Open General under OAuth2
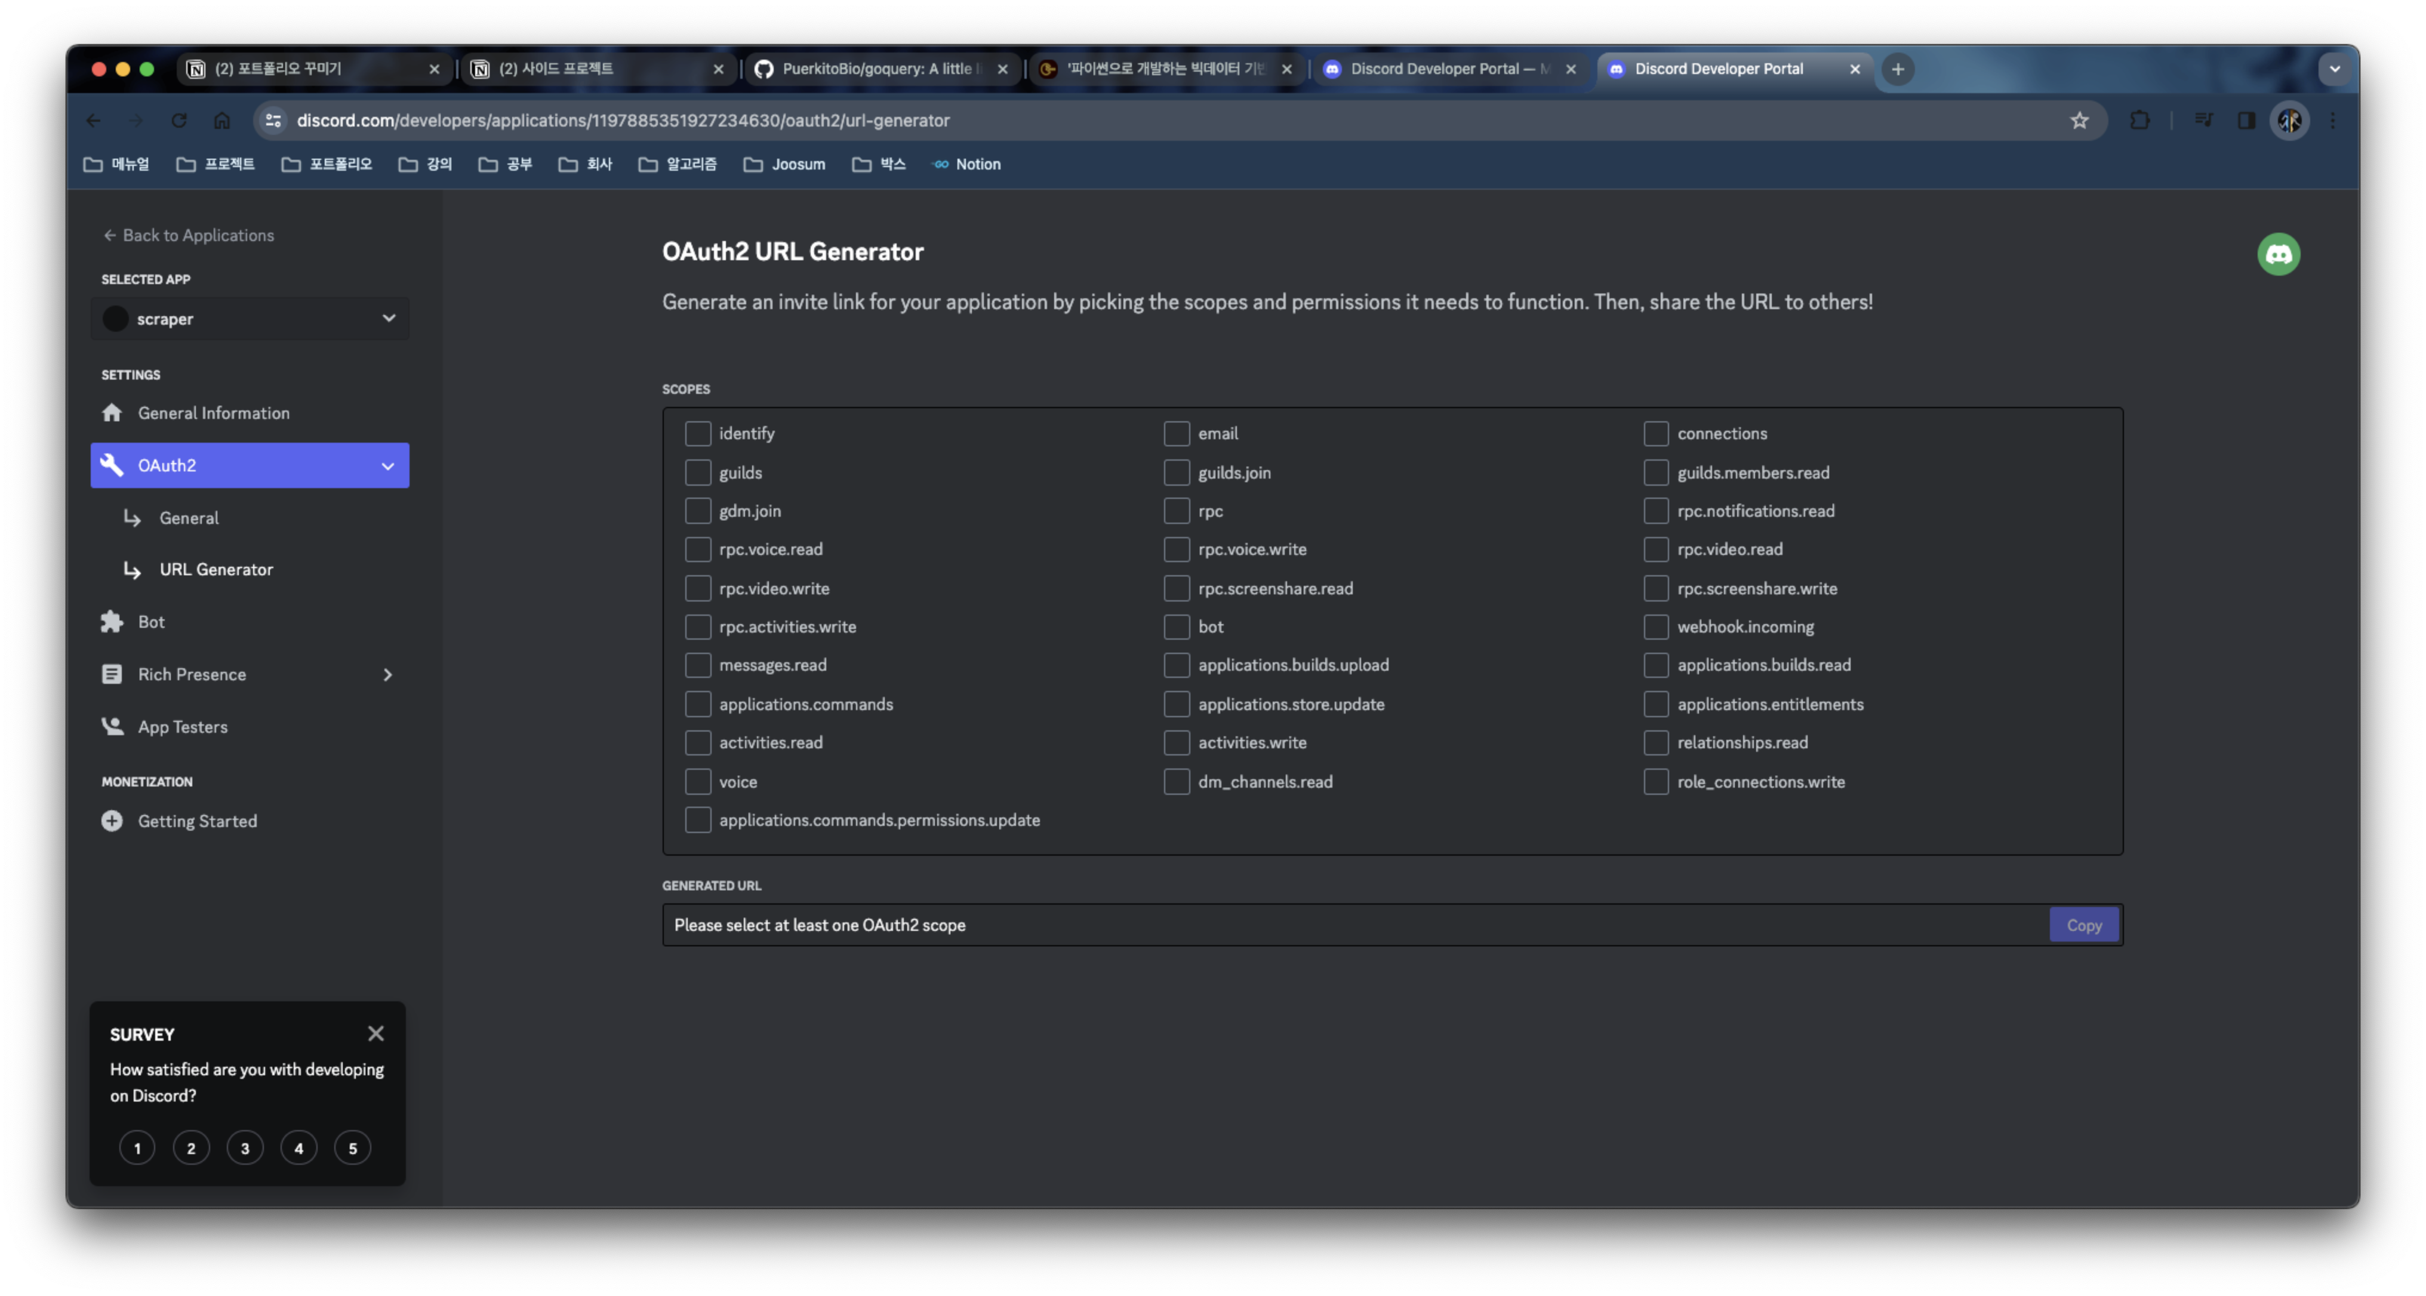 189,518
